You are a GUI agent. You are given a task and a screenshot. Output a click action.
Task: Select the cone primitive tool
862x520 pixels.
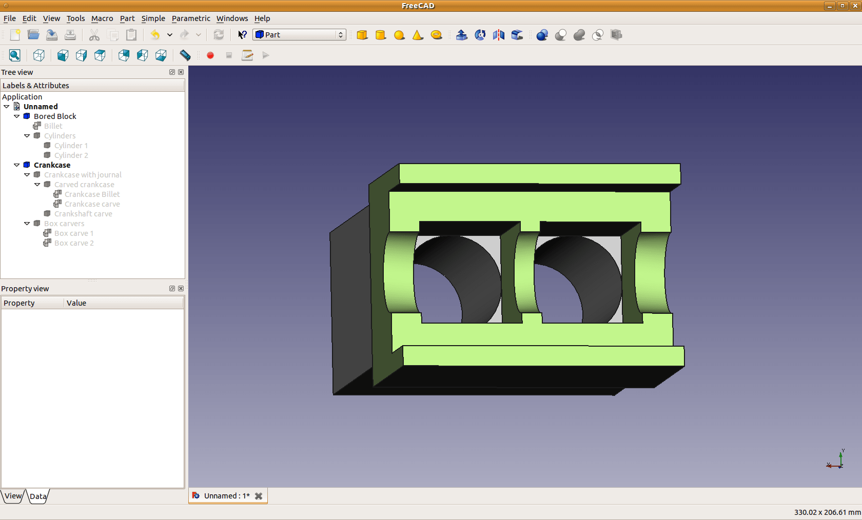418,35
